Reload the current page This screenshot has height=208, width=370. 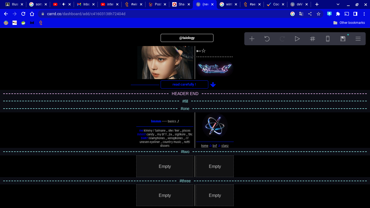23,14
